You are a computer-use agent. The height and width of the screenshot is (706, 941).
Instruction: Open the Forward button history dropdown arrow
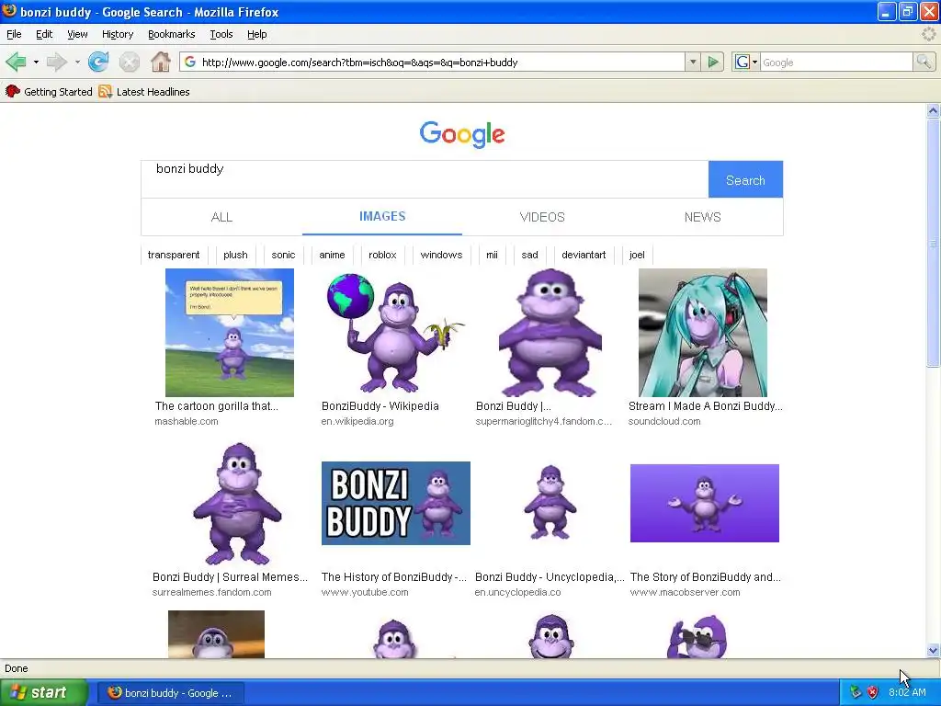[x=77, y=62]
